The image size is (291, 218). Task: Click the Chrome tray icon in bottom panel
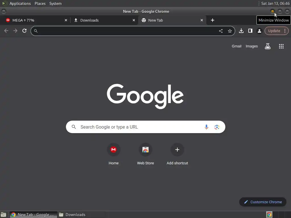point(269,215)
